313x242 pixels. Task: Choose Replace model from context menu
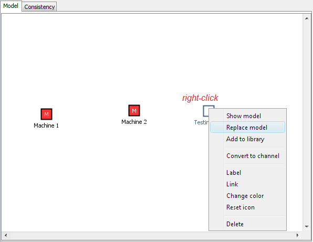(x=247, y=127)
